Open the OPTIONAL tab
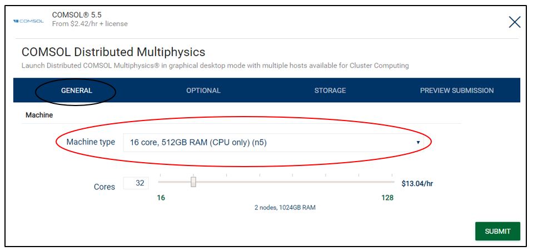Image resolution: width=533 pixels, height=251 pixels. point(203,91)
